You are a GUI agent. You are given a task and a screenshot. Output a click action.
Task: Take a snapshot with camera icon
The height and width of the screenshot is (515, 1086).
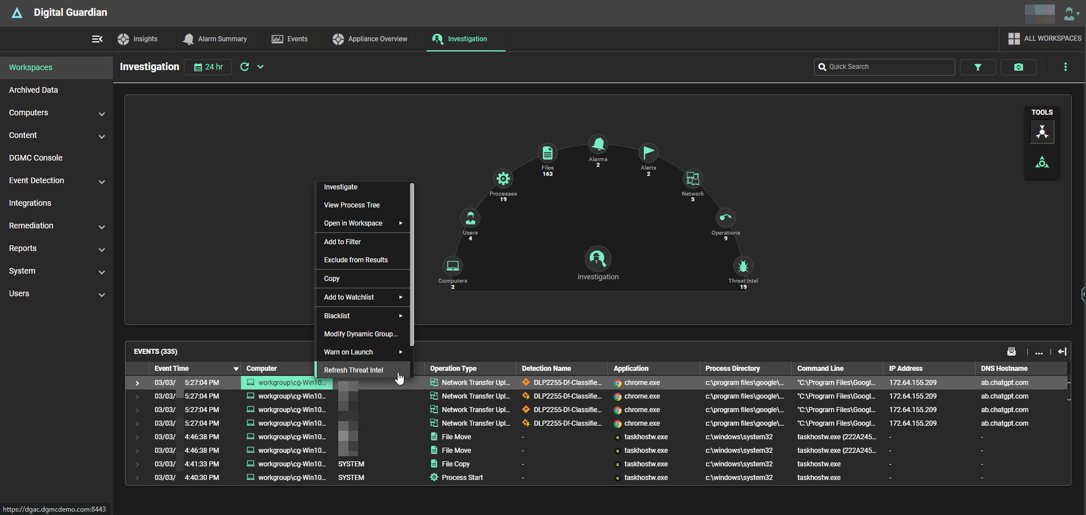tap(1018, 67)
